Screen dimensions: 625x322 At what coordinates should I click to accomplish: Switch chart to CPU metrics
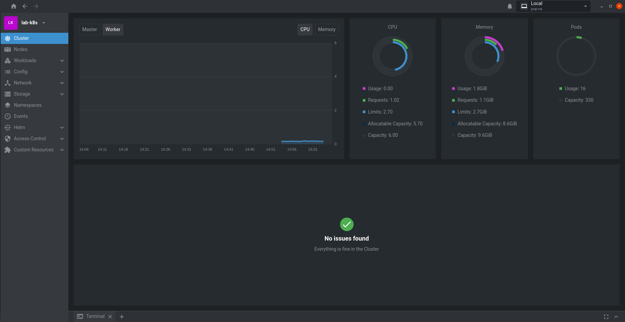coord(305,29)
